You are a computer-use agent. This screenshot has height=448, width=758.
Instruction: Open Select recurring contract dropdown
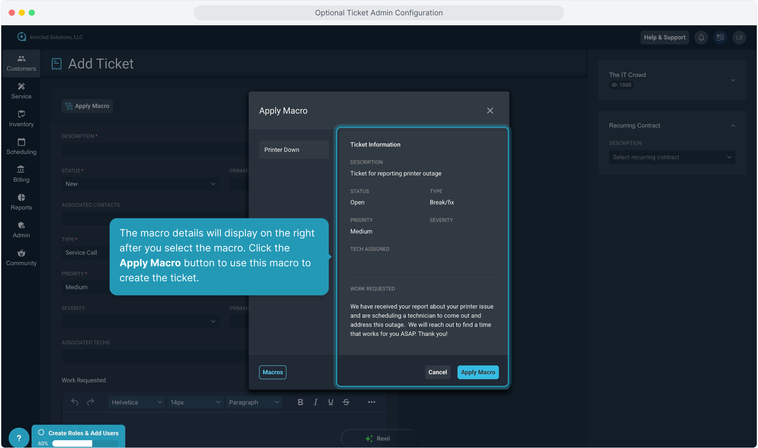672,157
